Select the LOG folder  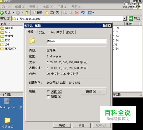click(x=5, y=44)
